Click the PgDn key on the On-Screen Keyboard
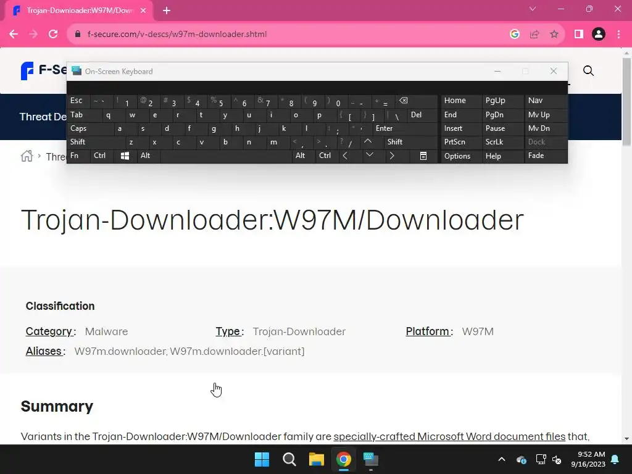This screenshot has height=474, width=632. [502, 115]
